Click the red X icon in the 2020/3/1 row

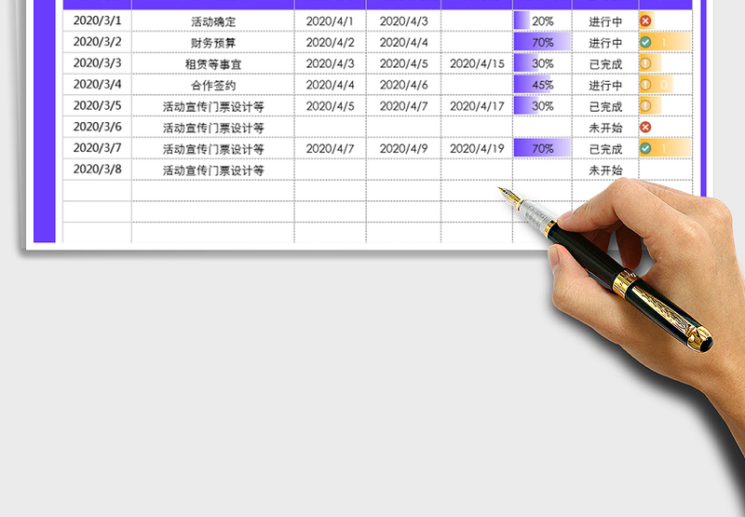pos(645,20)
